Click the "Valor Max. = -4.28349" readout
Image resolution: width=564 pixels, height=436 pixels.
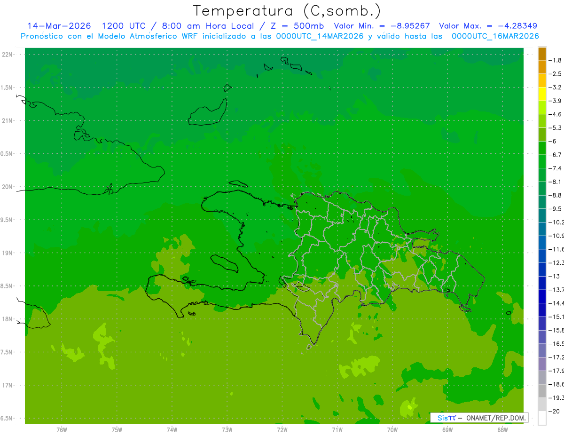pos(488,26)
